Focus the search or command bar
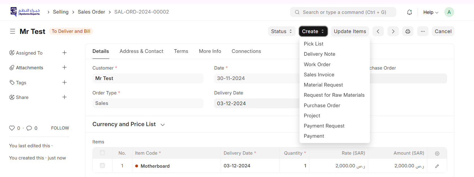This screenshot has width=474, height=177. pos(343,12)
